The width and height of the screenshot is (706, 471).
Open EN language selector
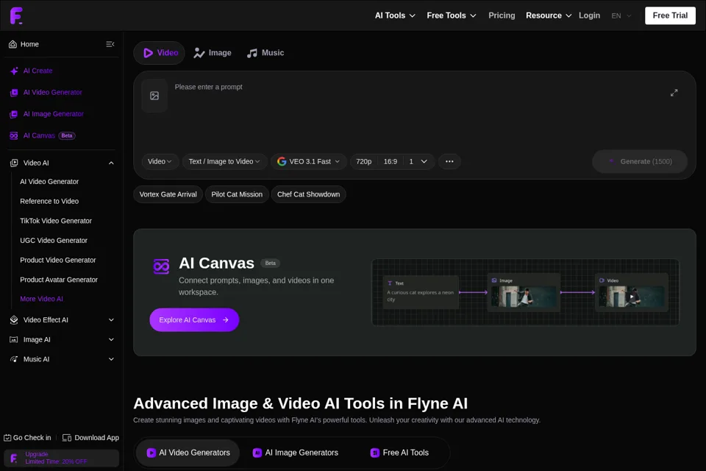pos(621,15)
